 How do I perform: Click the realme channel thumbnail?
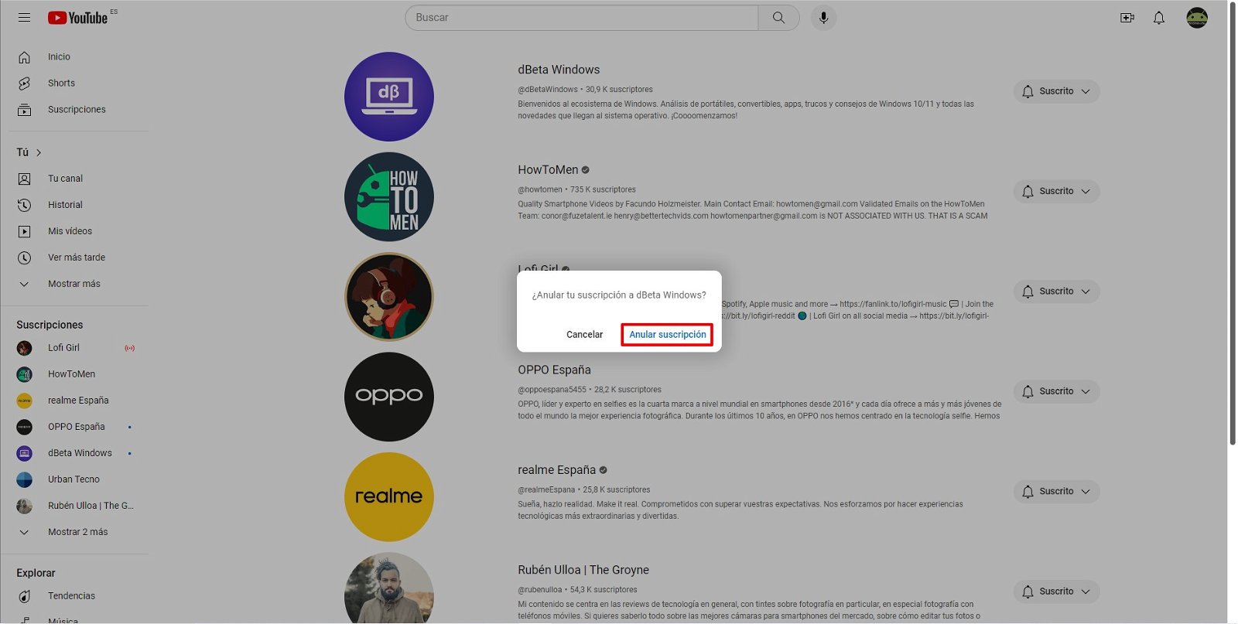pos(389,497)
